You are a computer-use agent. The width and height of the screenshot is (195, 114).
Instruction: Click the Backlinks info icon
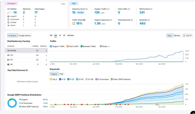tap(149, 20)
